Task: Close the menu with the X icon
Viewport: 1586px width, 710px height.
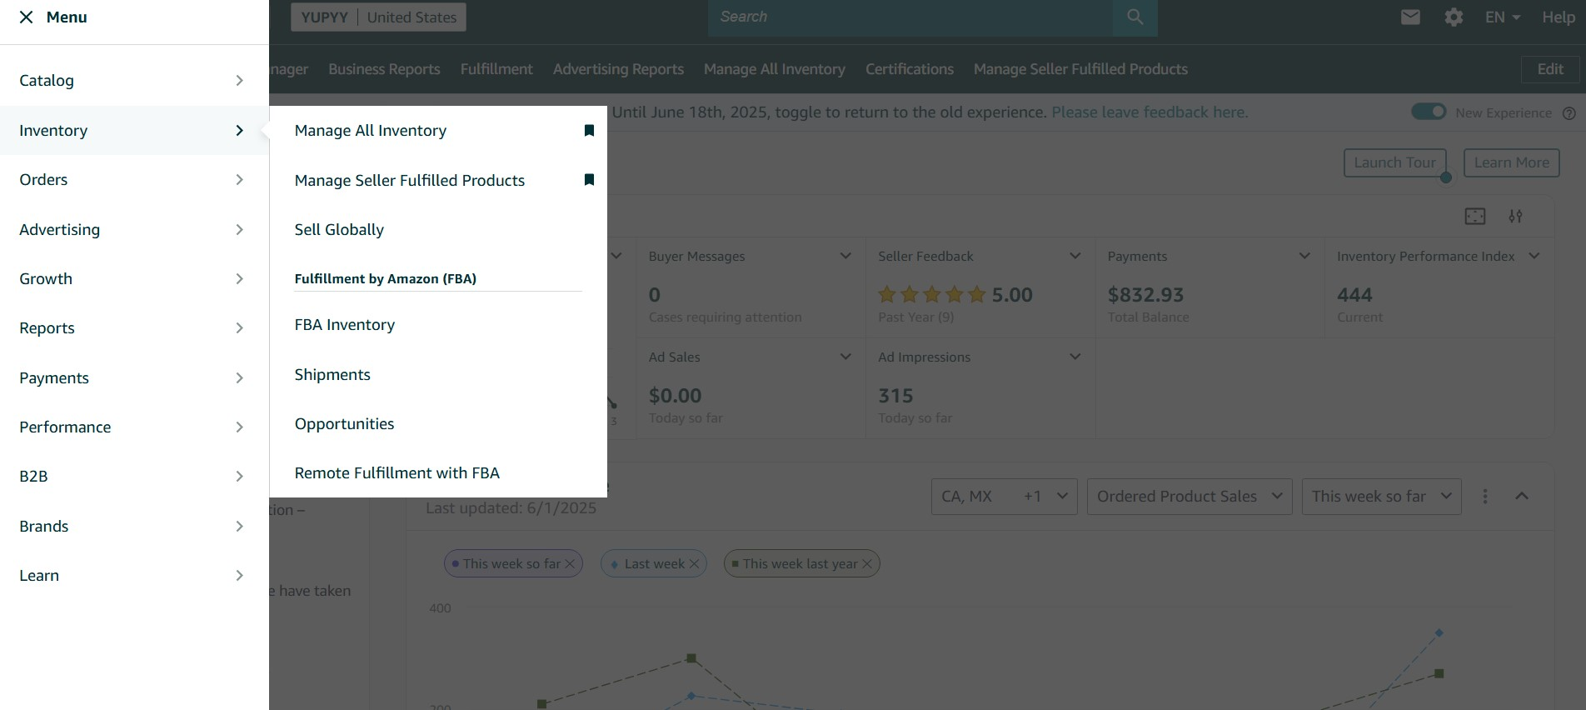Action: [27, 17]
